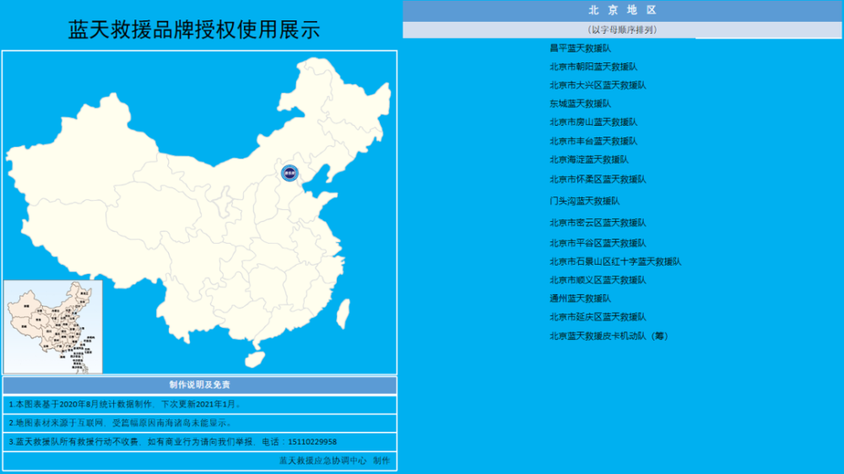Screen dimensions: 844x474
Task: Click the title 蓝天救援品牌授权使用展示
Action: (x=194, y=30)
